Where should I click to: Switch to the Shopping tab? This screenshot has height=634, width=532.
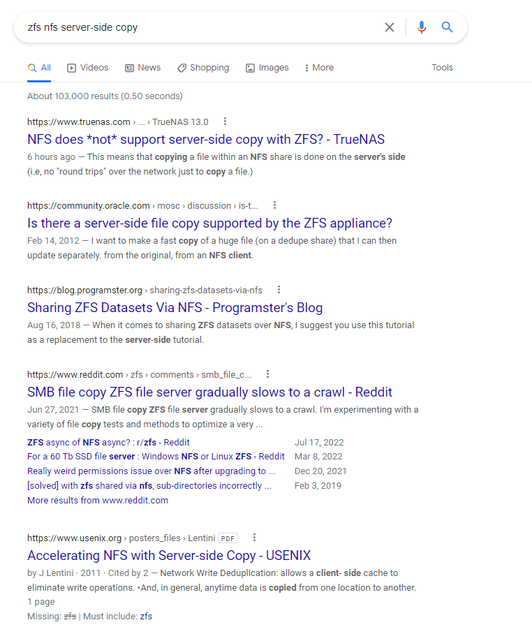pyautogui.click(x=203, y=68)
